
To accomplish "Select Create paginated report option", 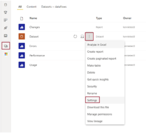I will 102,59.
